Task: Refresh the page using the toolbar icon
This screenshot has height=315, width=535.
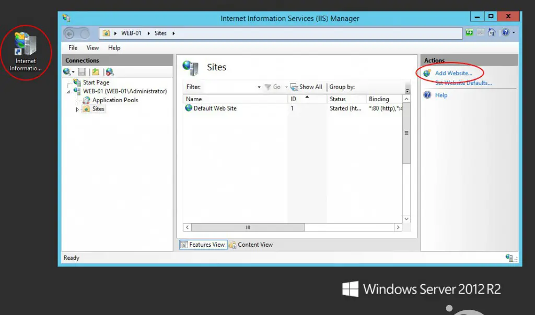Action: click(470, 33)
